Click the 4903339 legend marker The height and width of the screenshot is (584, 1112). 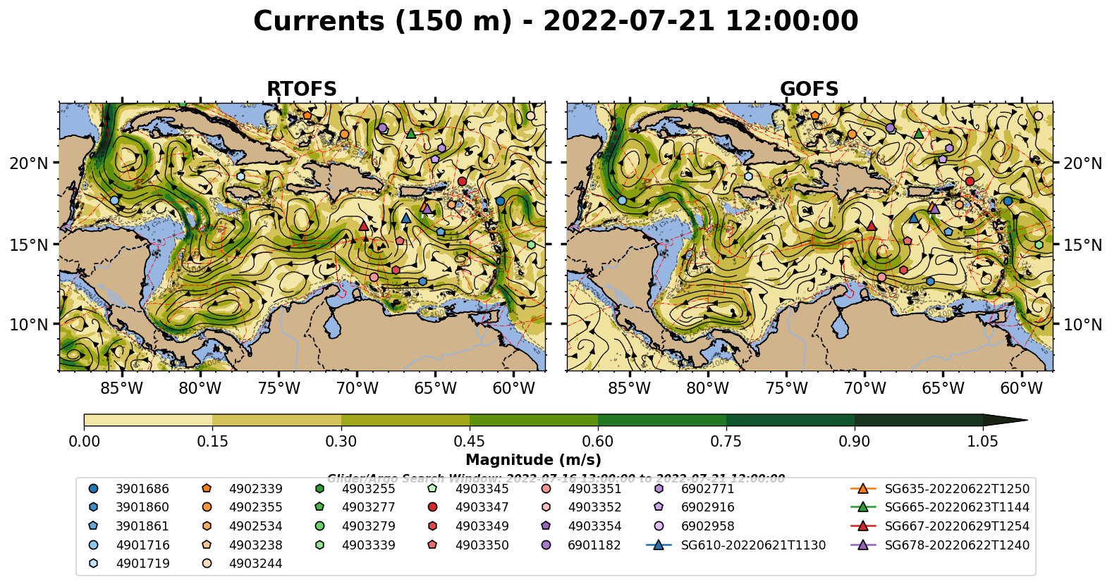tap(319, 545)
